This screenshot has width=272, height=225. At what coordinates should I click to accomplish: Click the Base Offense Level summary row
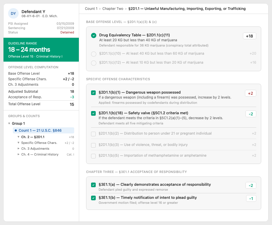click(x=41, y=74)
